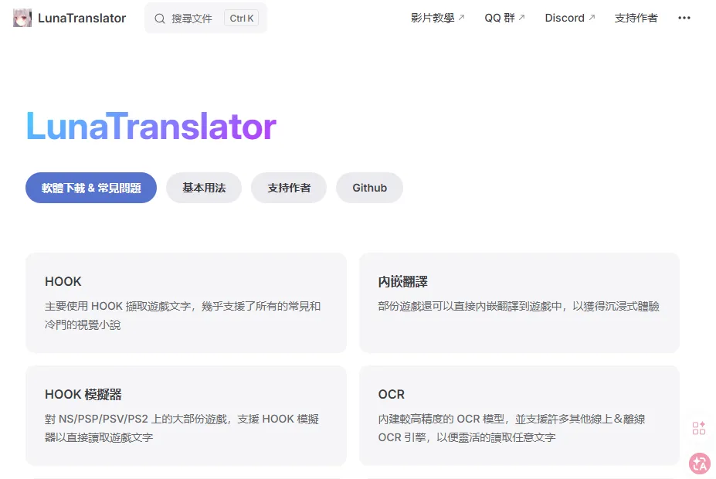The height and width of the screenshot is (479, 716).
Task: Click 軟體下載 & 常見問題 button
Action: tap(91, 188)
